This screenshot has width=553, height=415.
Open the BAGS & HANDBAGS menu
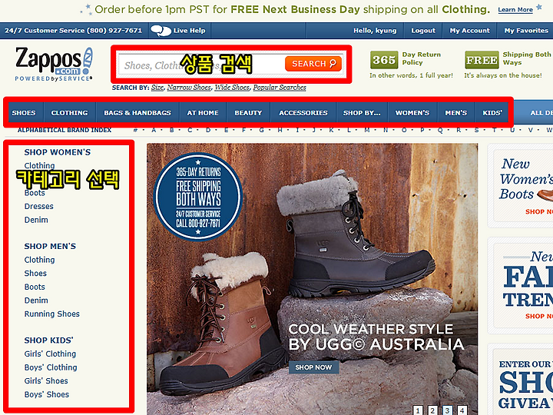point(137,113)
